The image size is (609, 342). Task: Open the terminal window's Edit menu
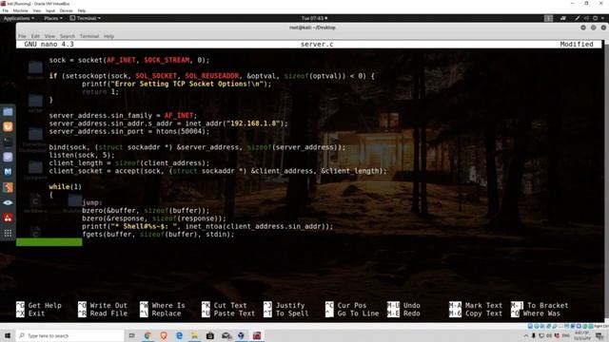tap(35, 36)
